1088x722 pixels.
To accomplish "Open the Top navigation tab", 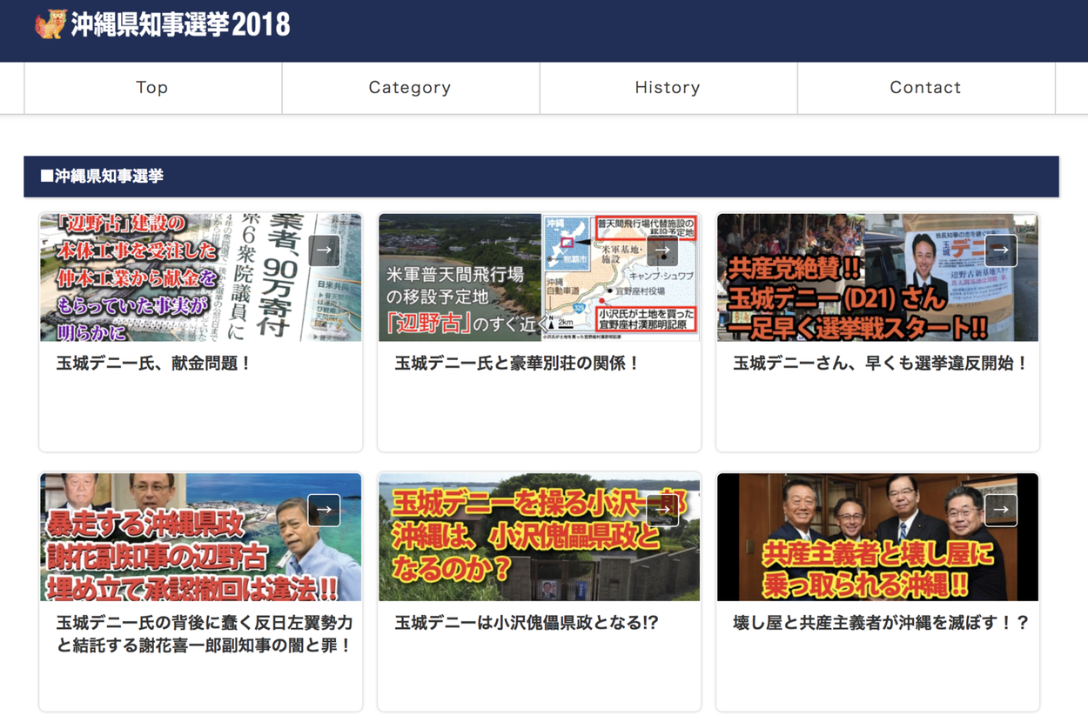I will point(152,88).
